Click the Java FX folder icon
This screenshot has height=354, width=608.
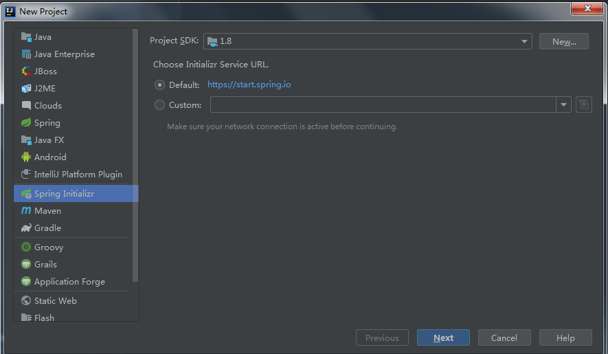coord(26,140)
